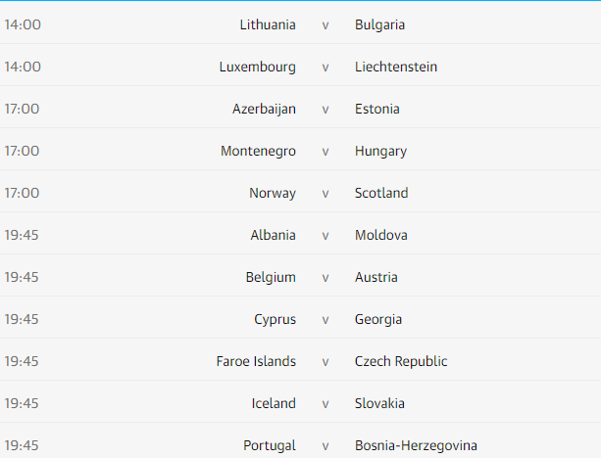Viewport: 601px width, 458px height.
Task: Select Georgia in the fixture list
Action: [378, 319]
